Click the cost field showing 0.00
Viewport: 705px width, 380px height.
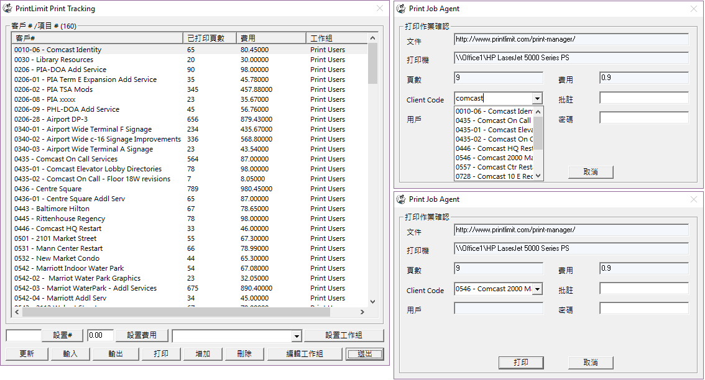tap(100, 335)
